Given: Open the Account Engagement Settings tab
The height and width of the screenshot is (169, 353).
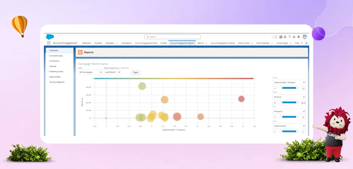Looking at the screenshot, I should point(223,43).
